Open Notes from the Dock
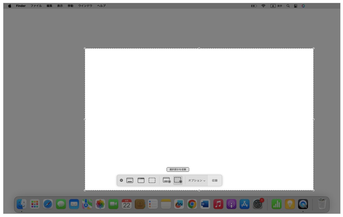343x217 pixels. coord(166,204)
